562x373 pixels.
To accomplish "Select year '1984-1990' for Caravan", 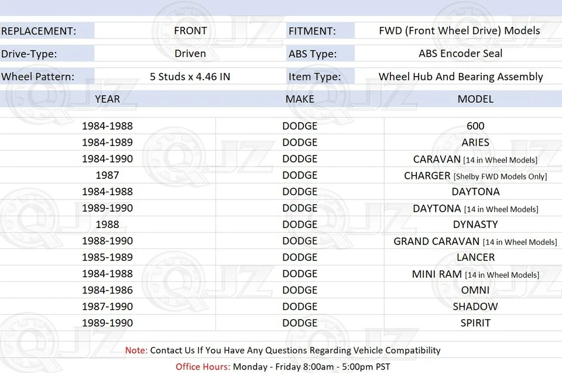I will 107,159.
